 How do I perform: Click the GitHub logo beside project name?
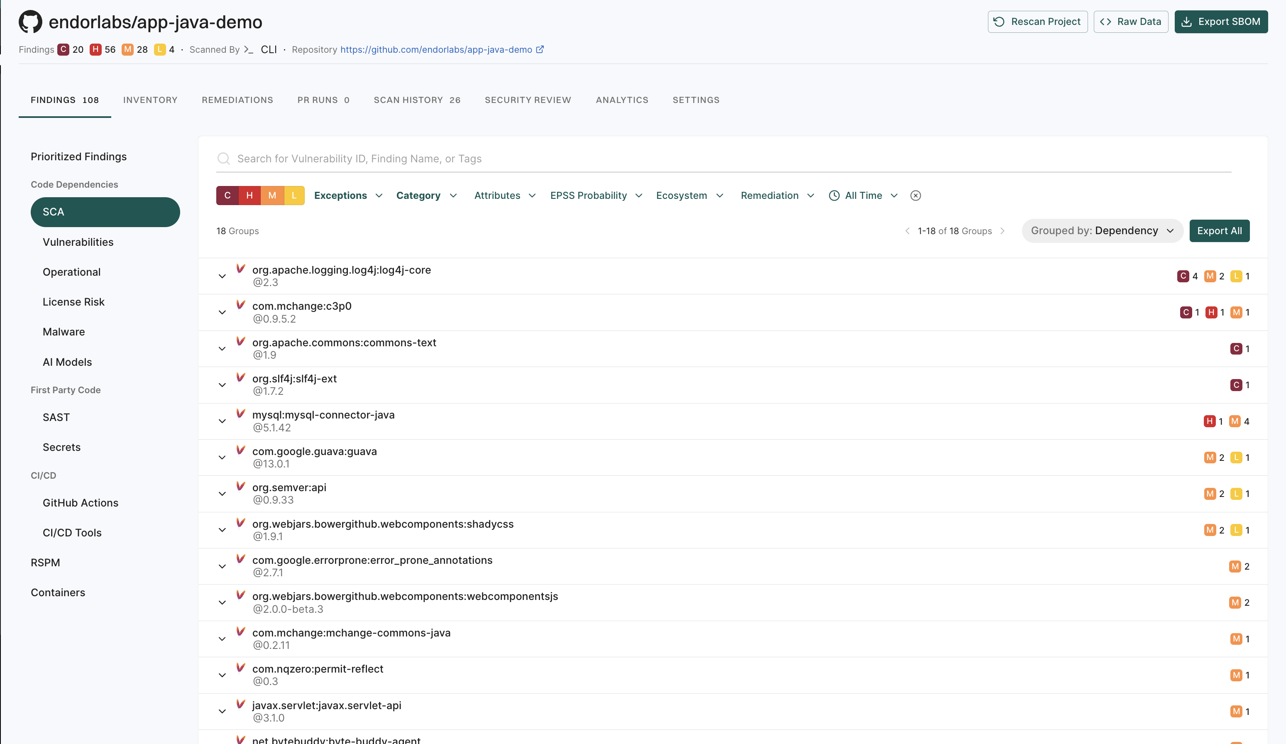[31, 22]
